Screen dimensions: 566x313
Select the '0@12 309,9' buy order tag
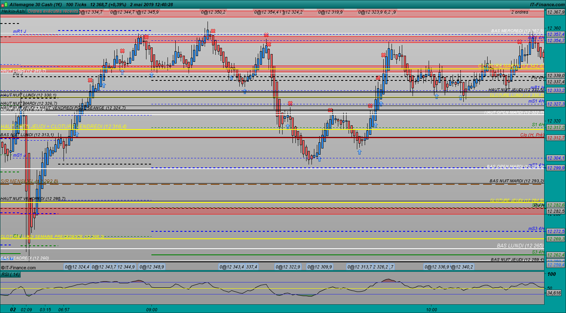[x=319, y=267]
